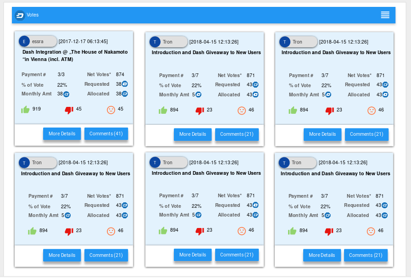Screen dimensions: 411x278
Task: Downvote the top-middle Tron proposal
Action: [200, 111]
